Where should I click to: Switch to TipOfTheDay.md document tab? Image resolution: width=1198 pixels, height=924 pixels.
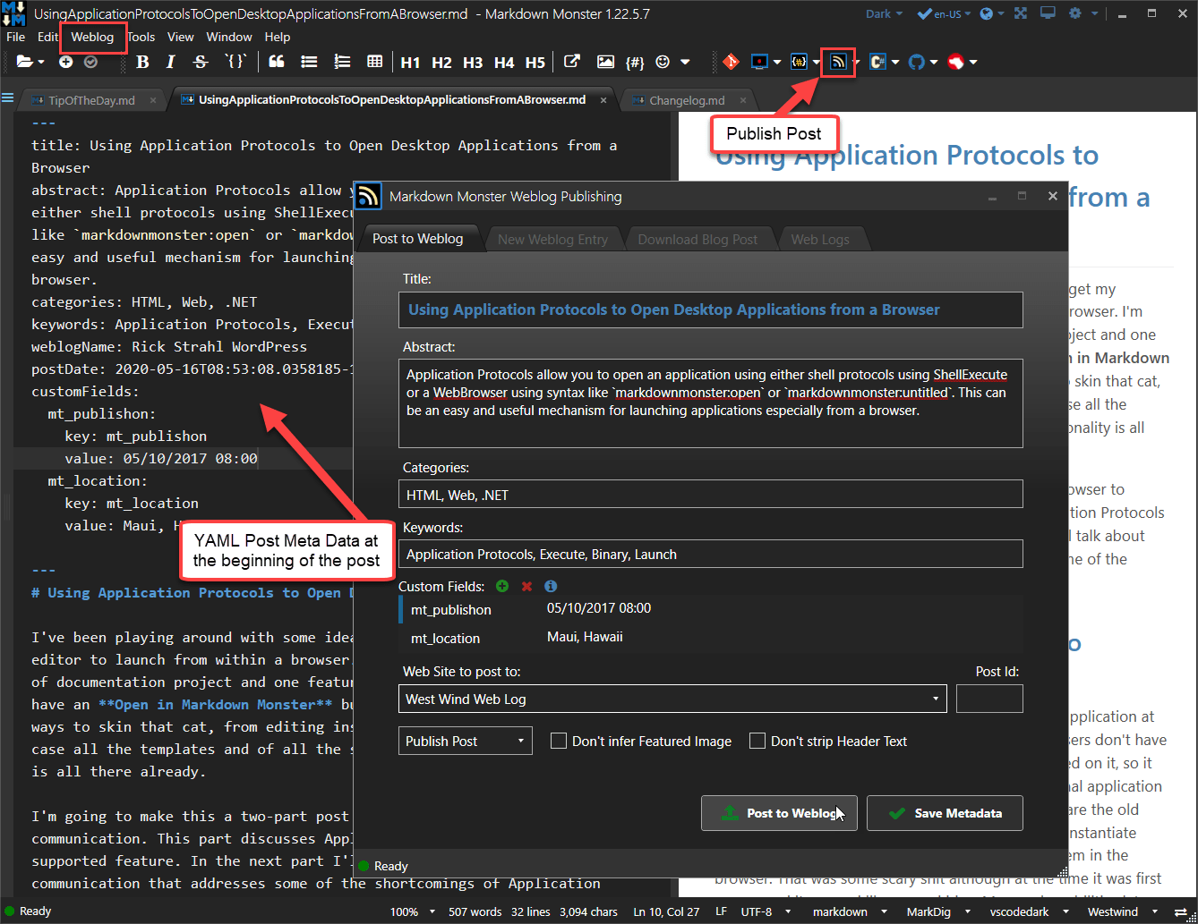(x=91, y=100)
